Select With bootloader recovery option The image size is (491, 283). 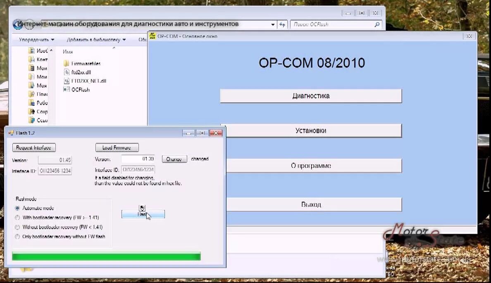pyautogui.click(x=17, y=218)
